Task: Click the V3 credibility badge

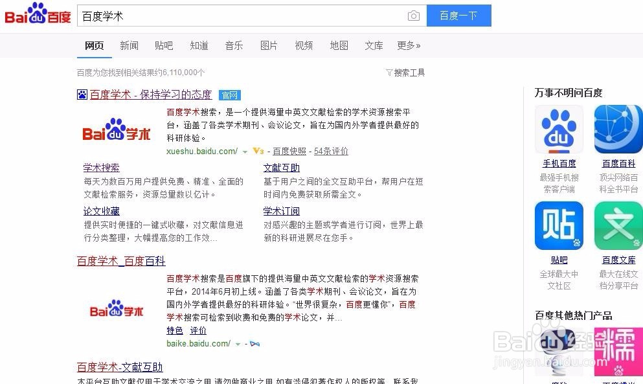Action: (x=258, y=151)
